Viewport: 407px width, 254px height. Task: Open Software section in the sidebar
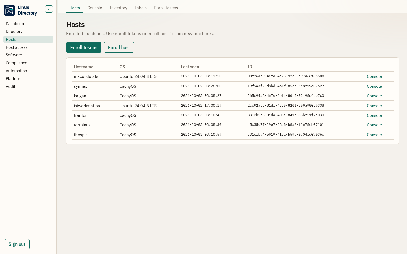tap(28, 55)
